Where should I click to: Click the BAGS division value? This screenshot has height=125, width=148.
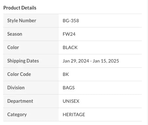click(69, 88)
